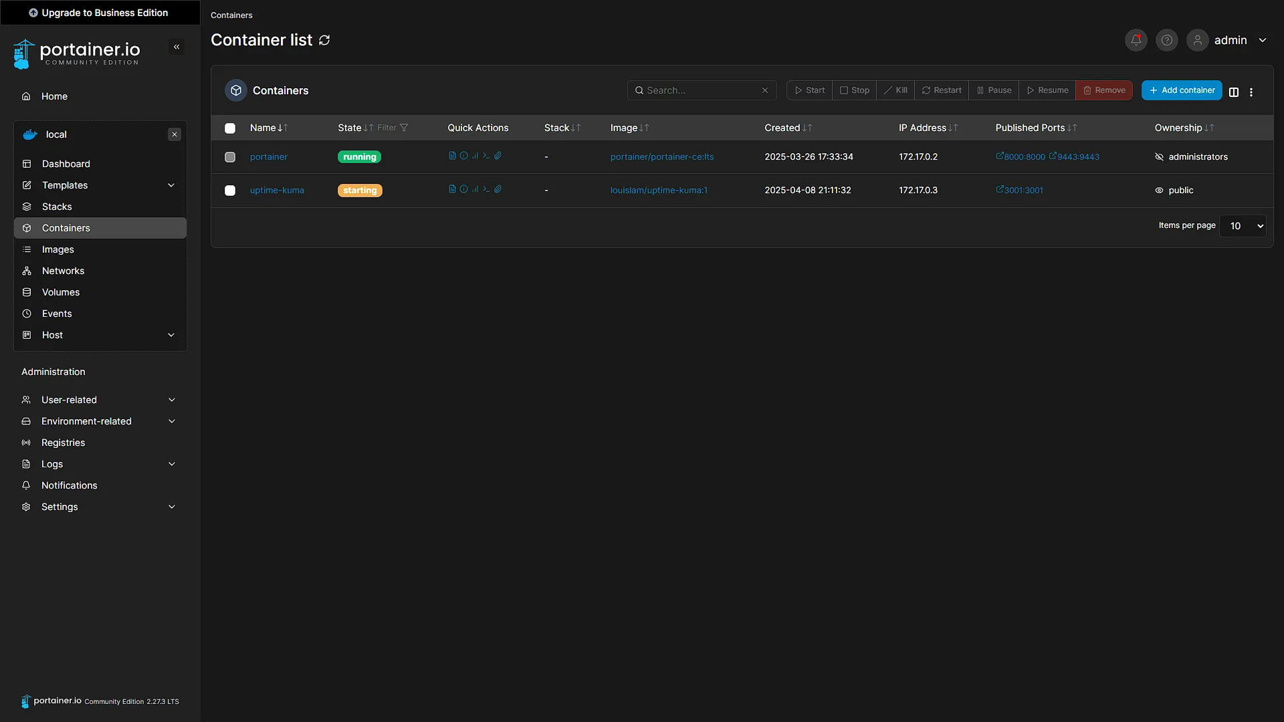Expand the Templates sidebar section
Image resolution: width=1284 pixels, height=722 pixels.
pyautogui.click(x=100, y=185)
